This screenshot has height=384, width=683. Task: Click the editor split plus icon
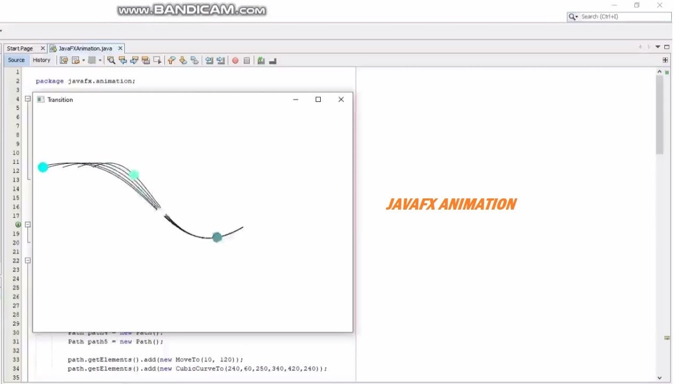[x=665, y=60]
